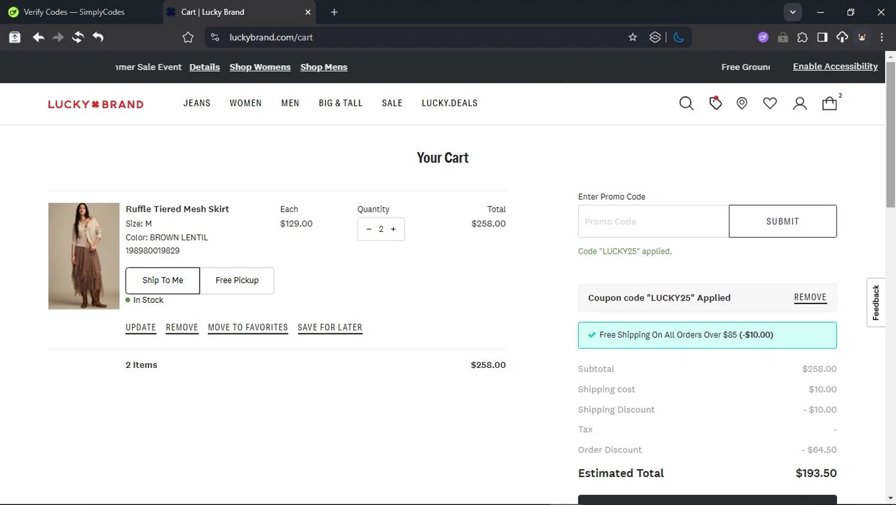Expand the browser tab search dropdown

click(793, 12)
